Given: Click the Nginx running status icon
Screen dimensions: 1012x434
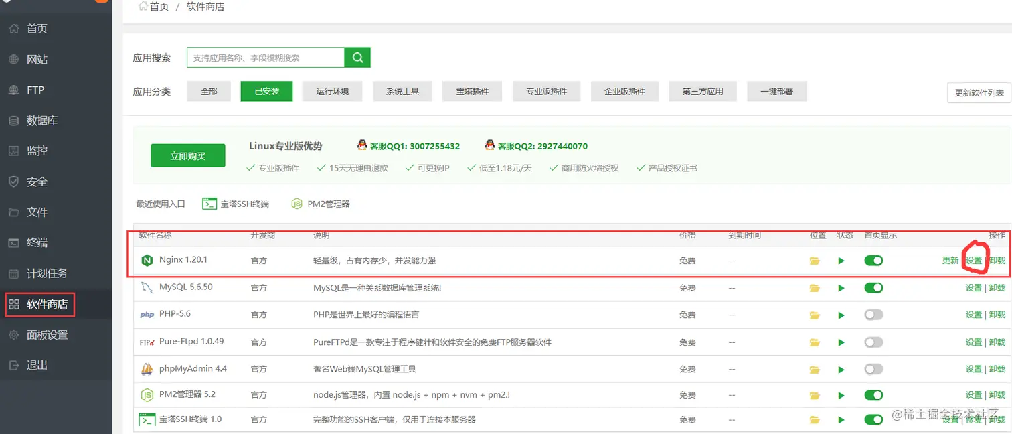Looking at the screenshot, I should click(x=842, y=261).
